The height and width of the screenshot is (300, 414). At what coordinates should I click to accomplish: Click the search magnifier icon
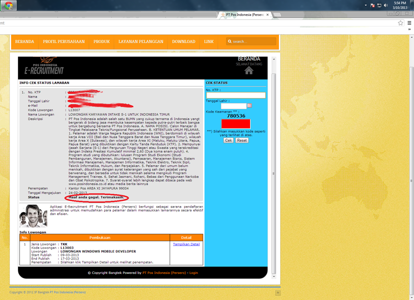click(229, 41)
